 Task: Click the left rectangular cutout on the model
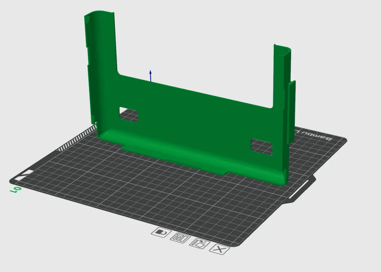coord(129,114)
